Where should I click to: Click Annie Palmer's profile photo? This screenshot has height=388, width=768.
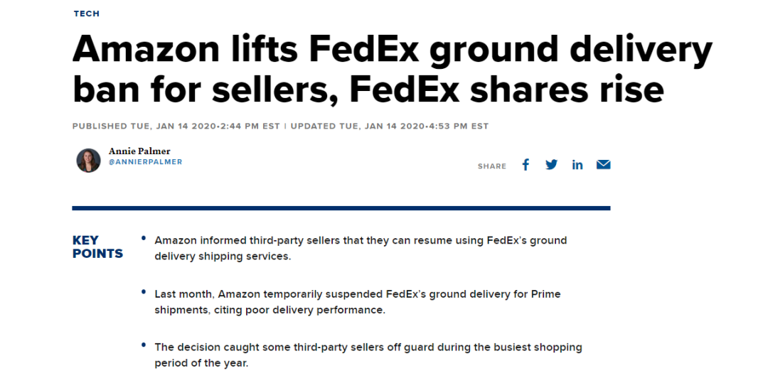click(x=89, y=160)
